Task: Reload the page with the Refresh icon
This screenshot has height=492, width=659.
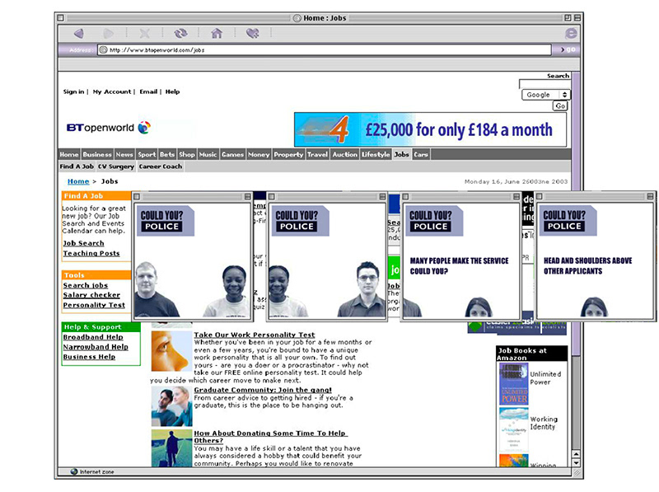Action: point(180,33)
